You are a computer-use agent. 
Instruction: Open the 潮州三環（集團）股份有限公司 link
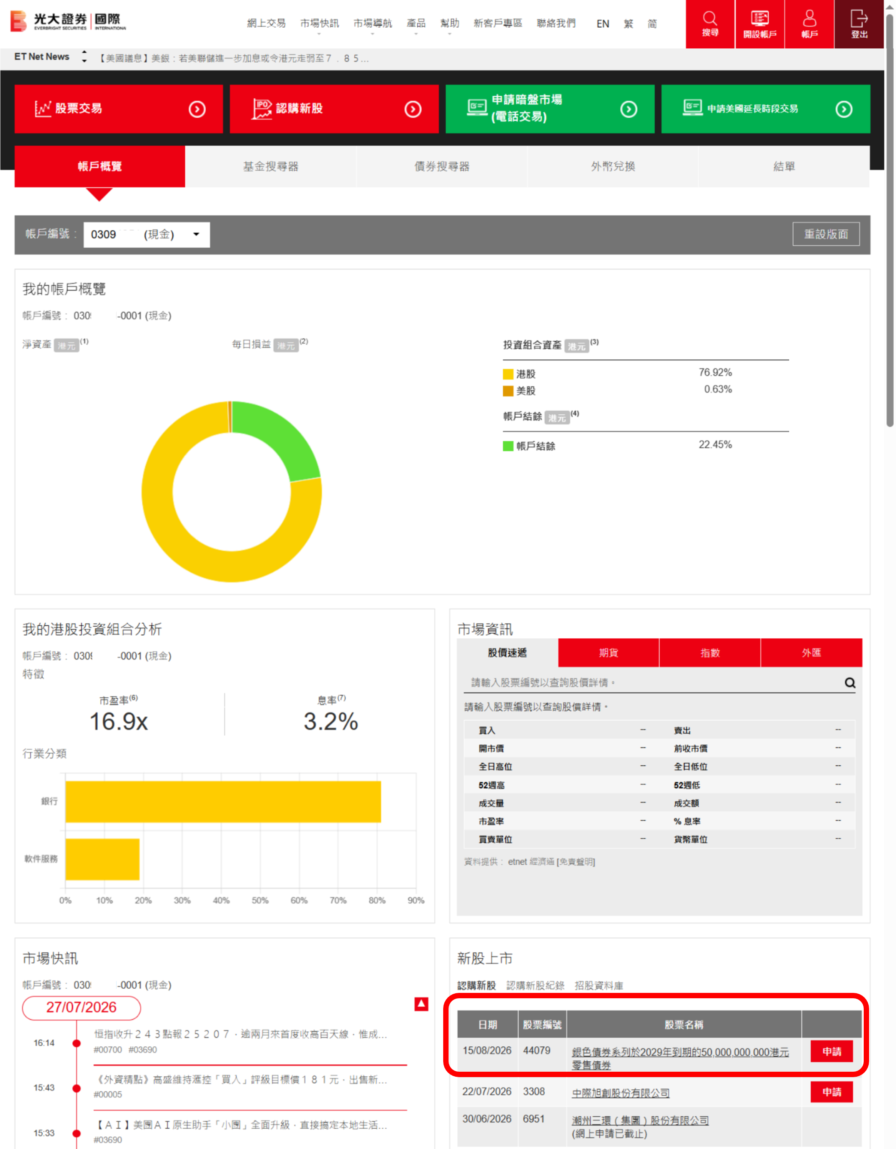pos(640,1121)
